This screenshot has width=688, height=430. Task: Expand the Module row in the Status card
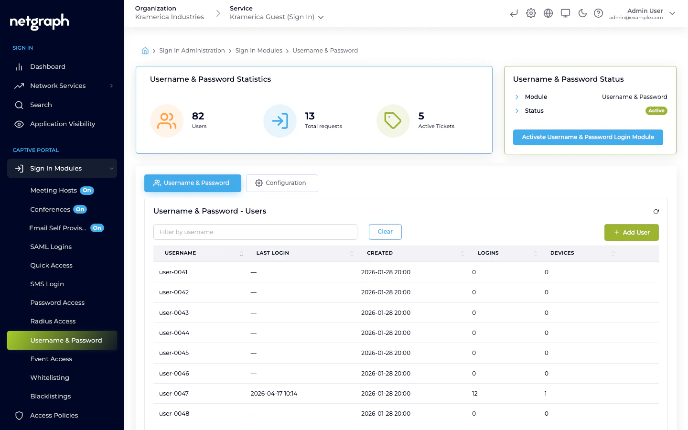516,97
